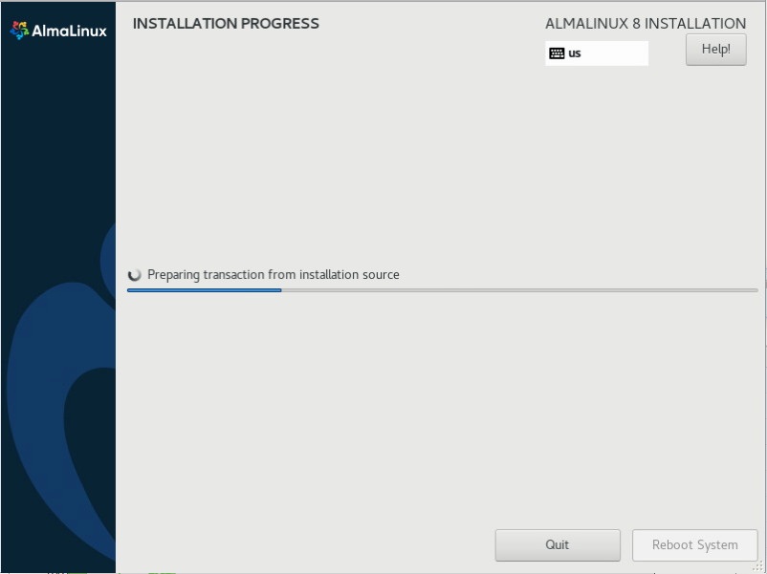Screen dimensions: 767x574
Task: Click the Reboot System button
Action: pyautogui.click(x=694, y=545)
